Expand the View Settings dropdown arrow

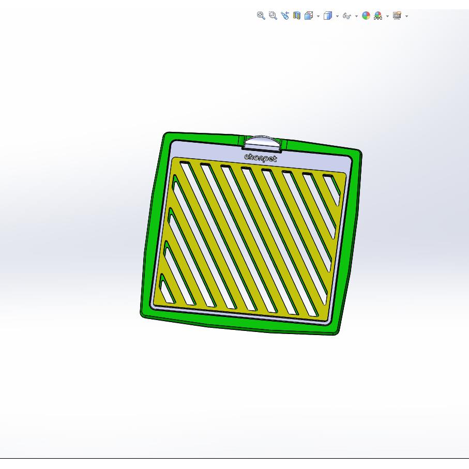click(x=406, y=16)
